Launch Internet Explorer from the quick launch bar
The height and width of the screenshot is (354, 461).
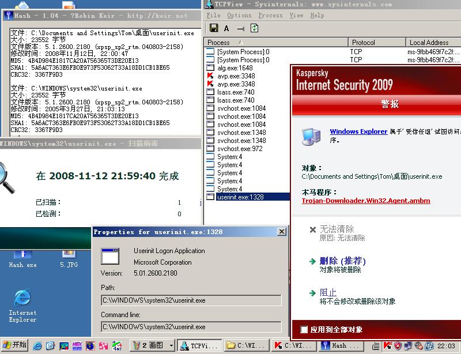(x=37, y=345)
